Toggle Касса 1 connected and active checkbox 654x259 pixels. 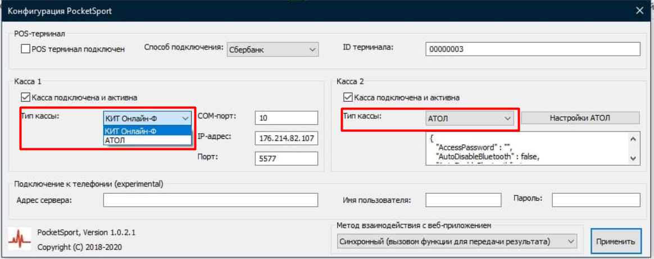(x=25, y=97)
